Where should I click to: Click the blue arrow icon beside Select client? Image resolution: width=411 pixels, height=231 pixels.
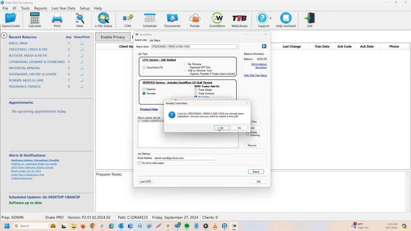pos(264,47)
